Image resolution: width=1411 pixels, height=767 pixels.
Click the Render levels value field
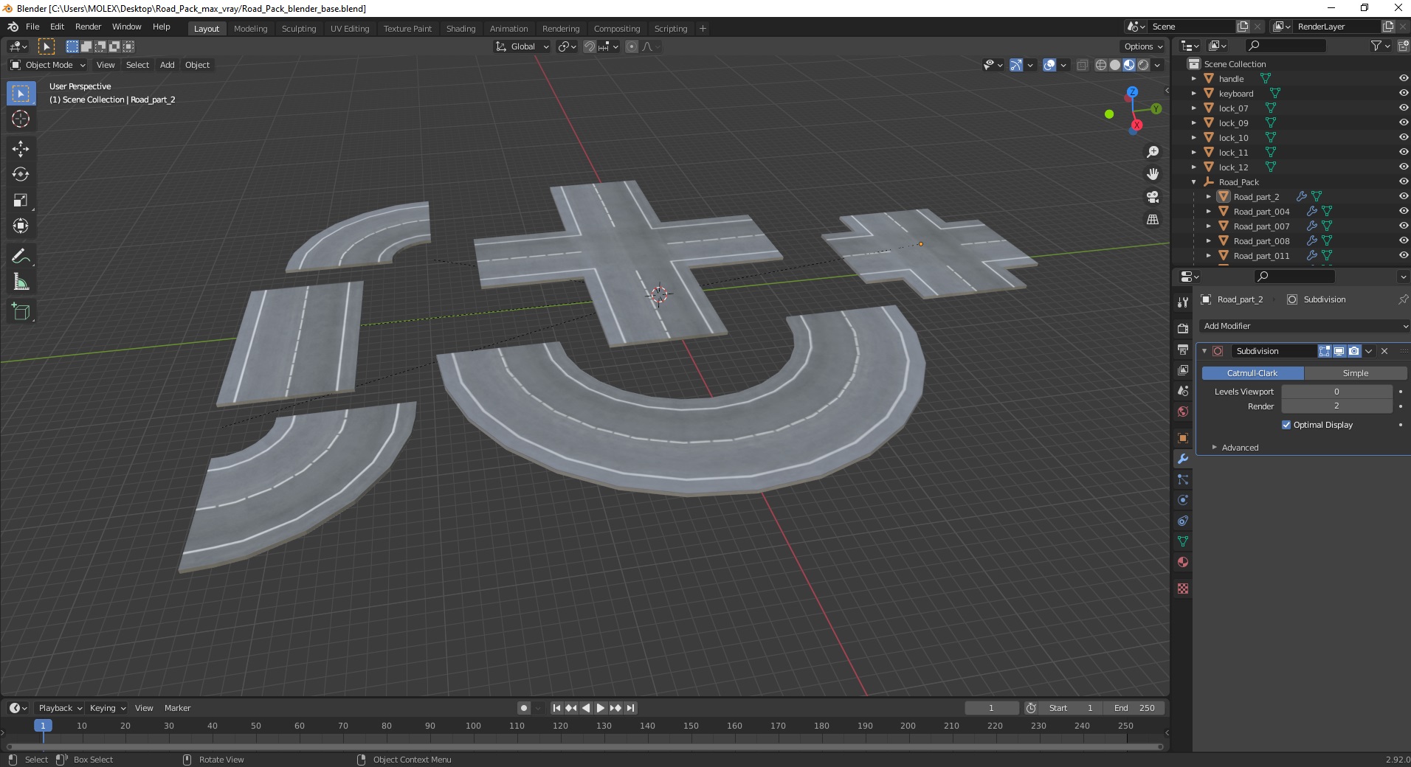[x=1336, y=406]
